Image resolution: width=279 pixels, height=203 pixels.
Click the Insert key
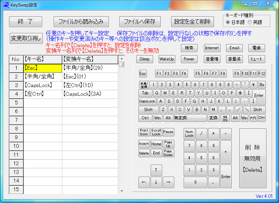pos(144,144)
